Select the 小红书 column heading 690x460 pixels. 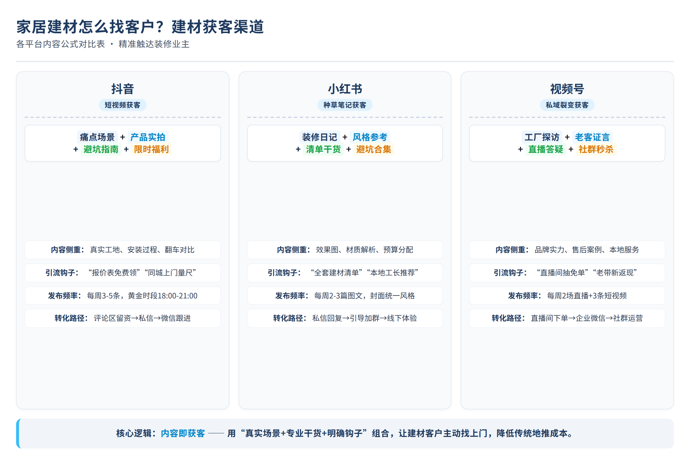(345, 89)
